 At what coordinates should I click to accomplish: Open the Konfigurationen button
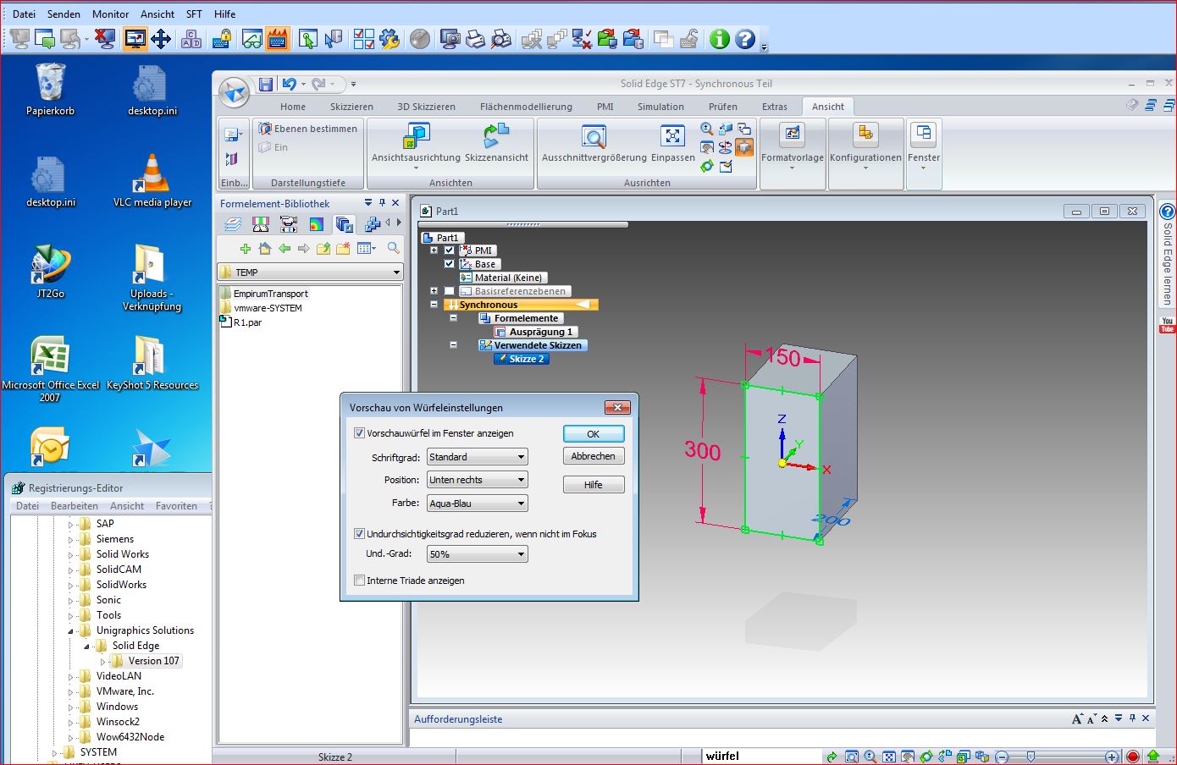pos(865,146)
